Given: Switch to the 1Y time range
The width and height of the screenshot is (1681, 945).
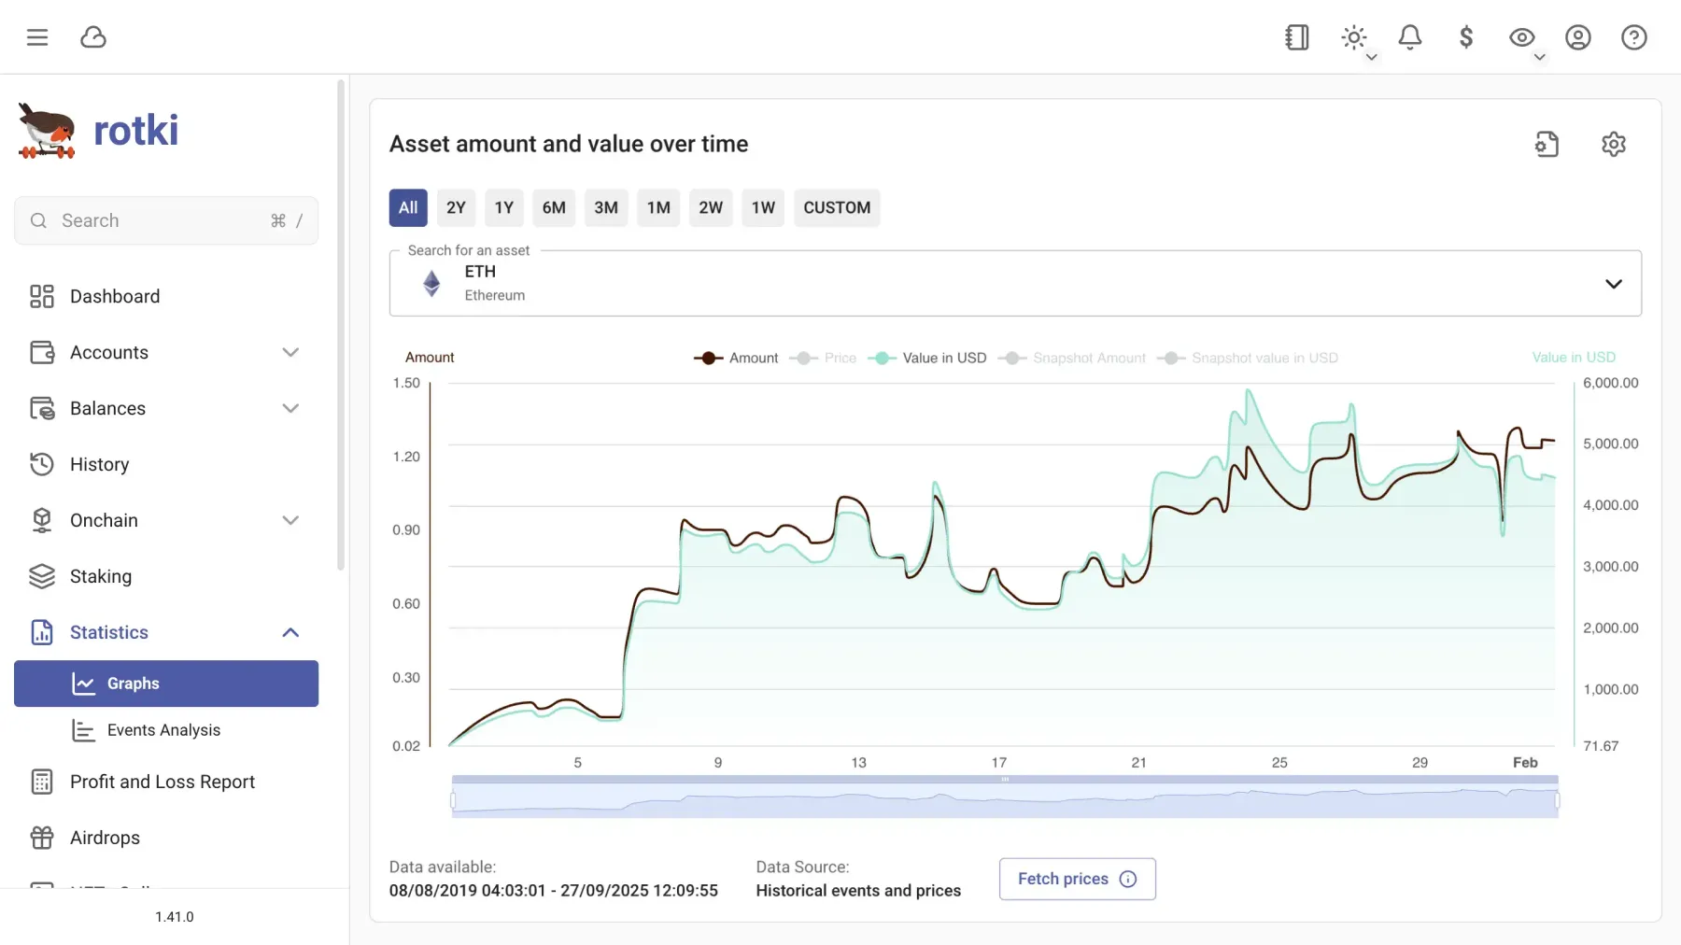Looking at the screenshot, I should pos(504,207).
